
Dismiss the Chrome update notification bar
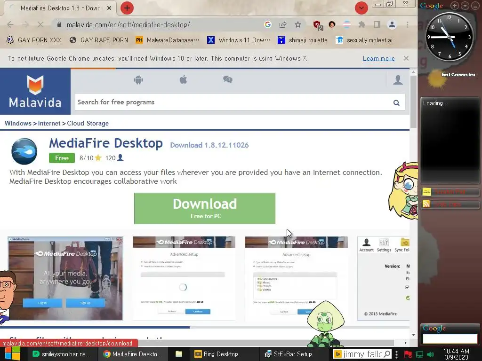[406, 58]
